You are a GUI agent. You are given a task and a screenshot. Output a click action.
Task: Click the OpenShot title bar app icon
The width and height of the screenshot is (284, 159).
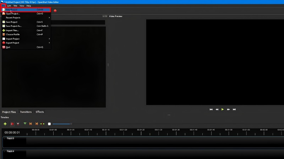click(2, 2)
